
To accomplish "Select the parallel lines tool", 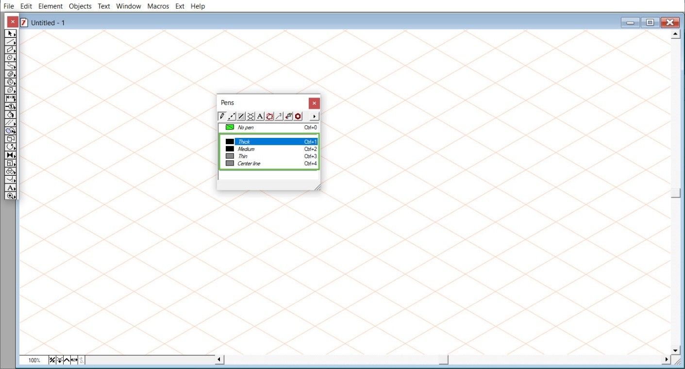I will 11,123.
